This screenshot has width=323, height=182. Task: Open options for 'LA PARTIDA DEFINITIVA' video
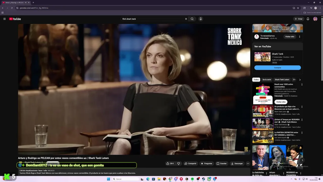[302, 132]
